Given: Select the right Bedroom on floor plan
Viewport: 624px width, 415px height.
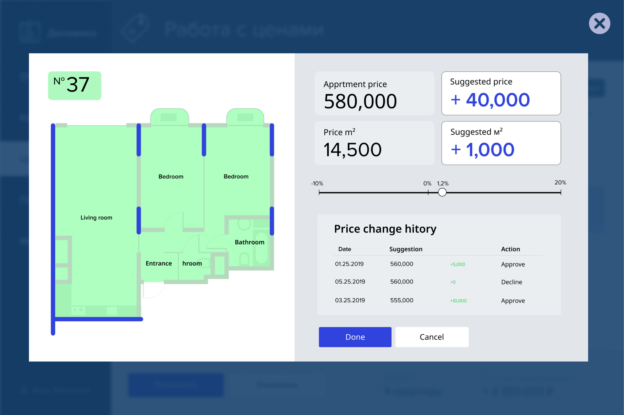Looking at the screenshot, I should tap(236, 176).
